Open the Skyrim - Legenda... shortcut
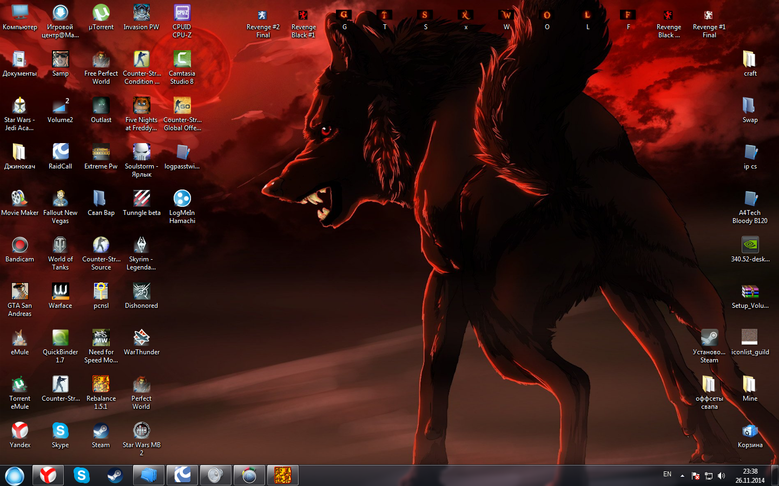779x486 pixels. tap(141, 254)
